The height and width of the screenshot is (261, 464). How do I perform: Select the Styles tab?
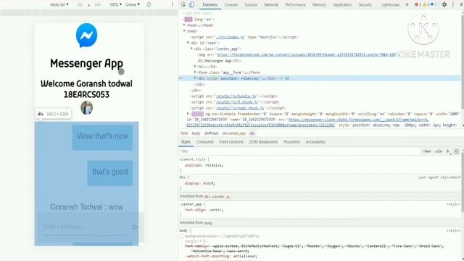[x=186, y=142]
